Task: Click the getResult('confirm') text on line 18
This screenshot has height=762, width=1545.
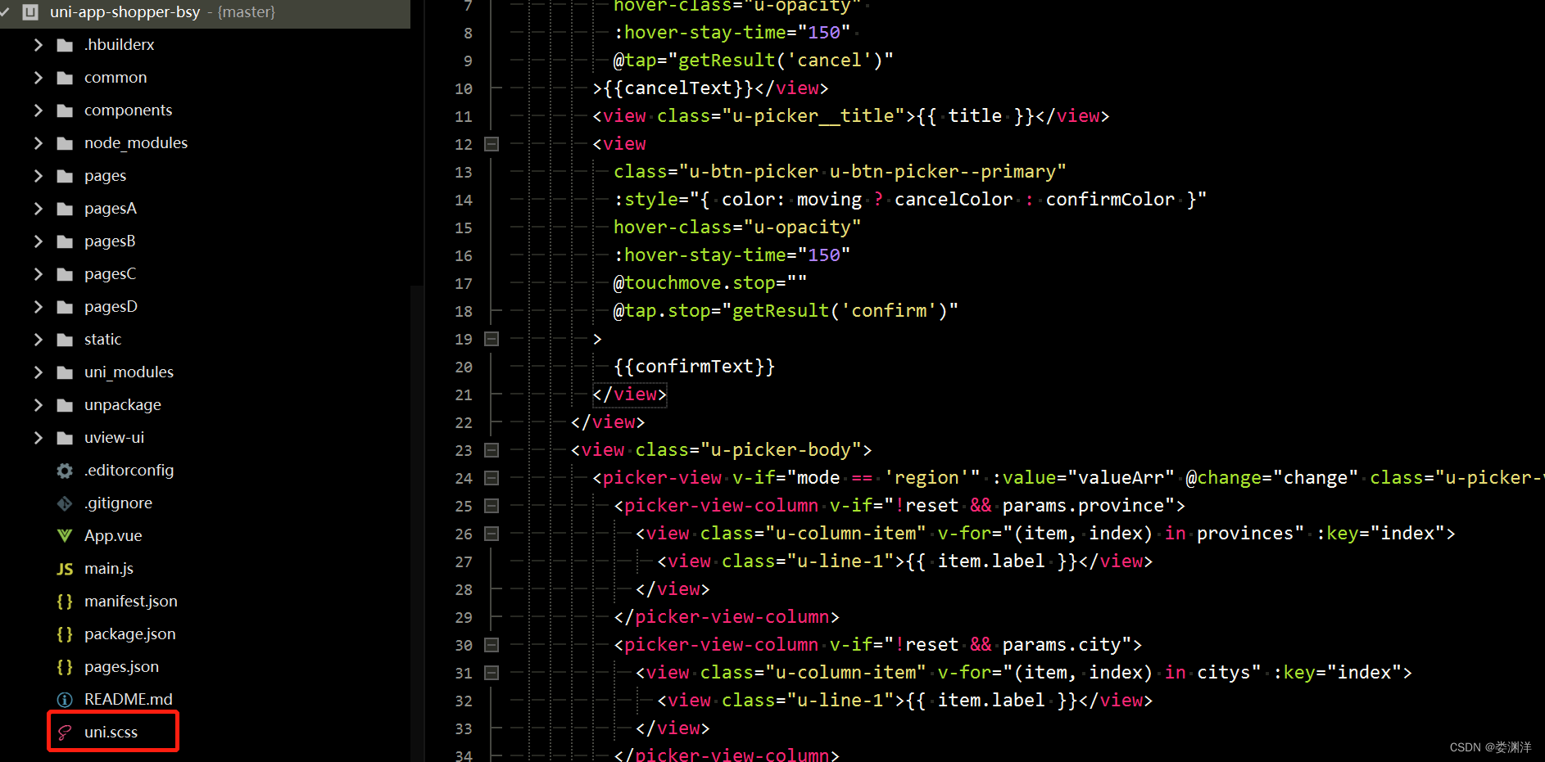Action: [x=840, y=311]
